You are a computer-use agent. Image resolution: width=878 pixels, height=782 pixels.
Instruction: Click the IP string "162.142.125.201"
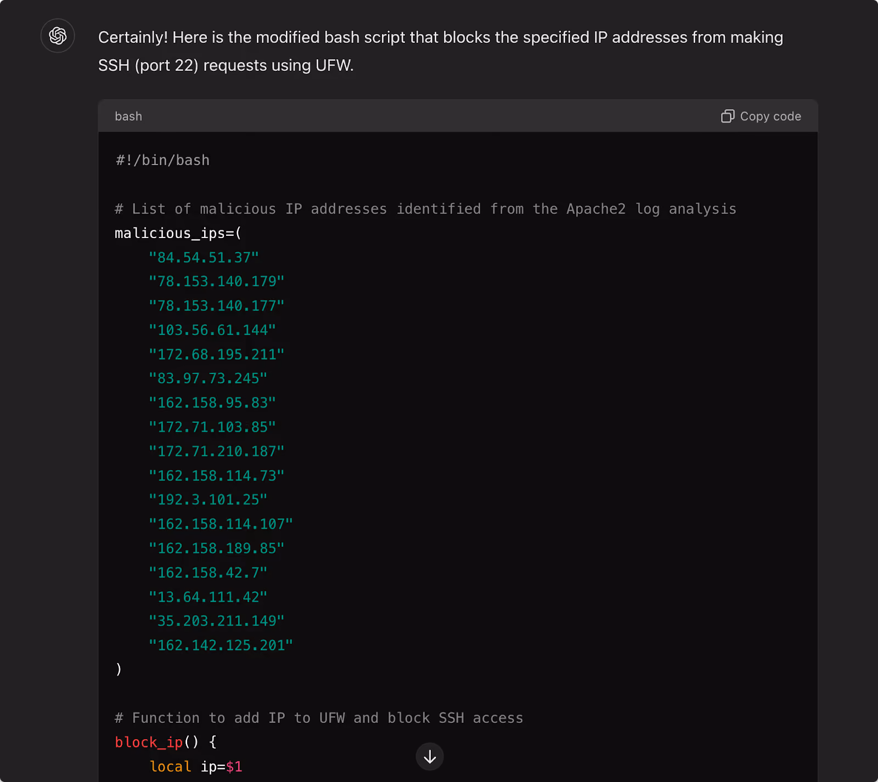click(x=221, y=645)
